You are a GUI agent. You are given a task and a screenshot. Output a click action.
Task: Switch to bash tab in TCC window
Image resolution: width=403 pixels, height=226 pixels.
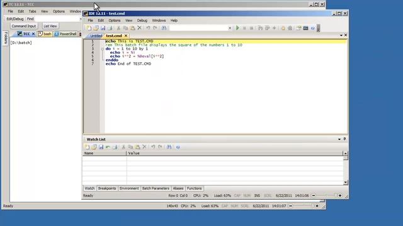point(45,34)
